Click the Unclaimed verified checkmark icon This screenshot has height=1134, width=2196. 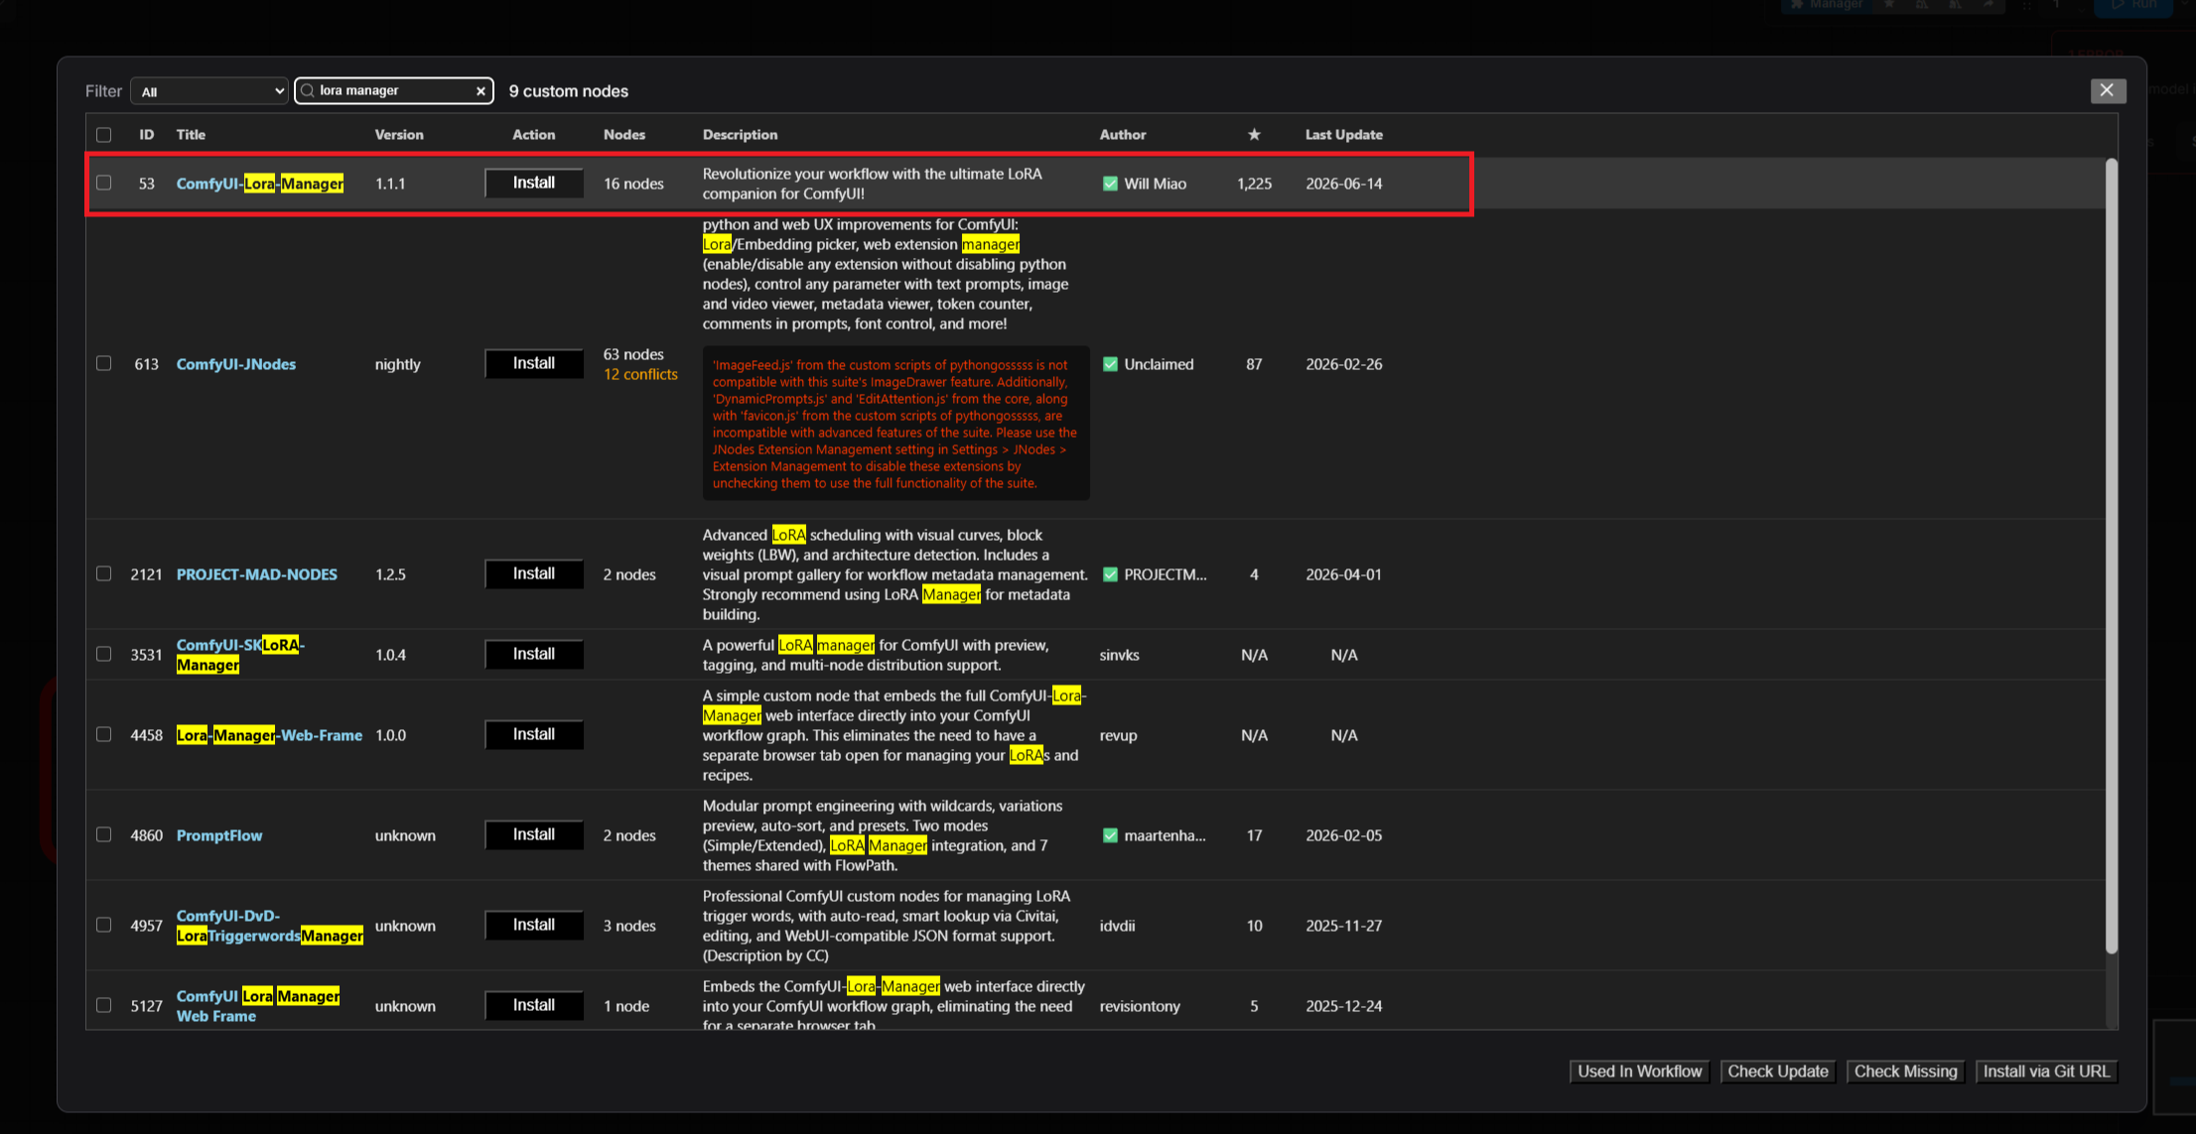(x=1110, y=364)
